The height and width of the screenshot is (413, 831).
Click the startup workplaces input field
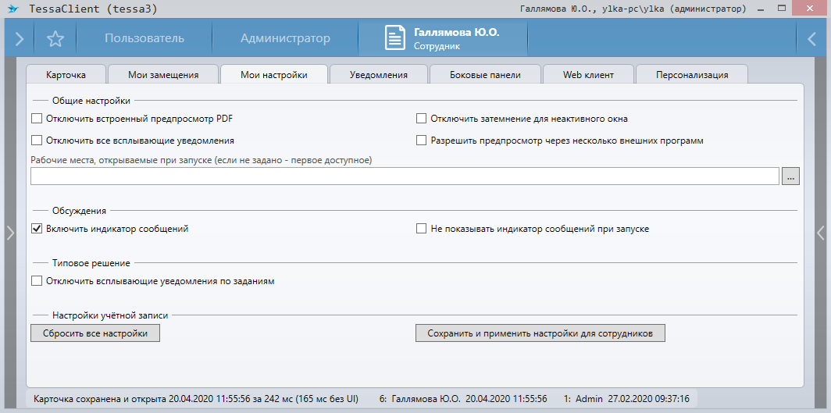click(405, 176)
